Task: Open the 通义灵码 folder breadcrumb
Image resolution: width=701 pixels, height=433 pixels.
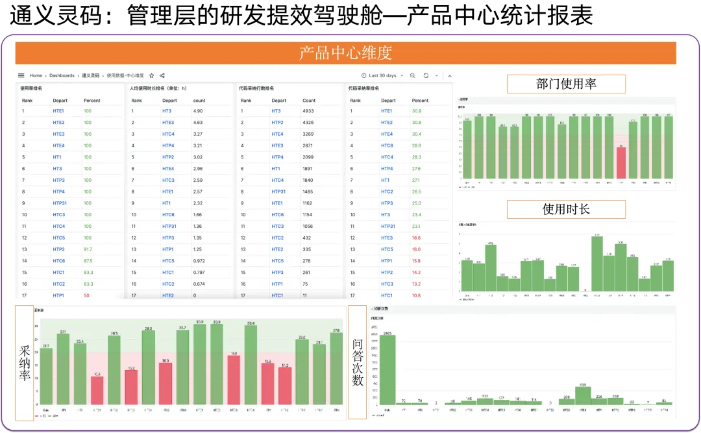Action: (x=90, y=75)
